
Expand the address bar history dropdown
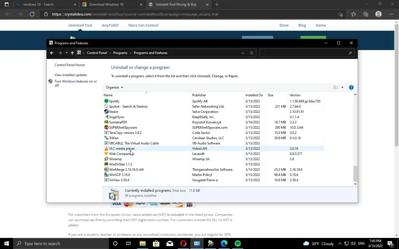tap(243, 53)
